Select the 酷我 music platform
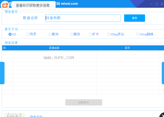The width and height of the screenshot is (164, 117). pyautogui.click(x=75, y=34)
